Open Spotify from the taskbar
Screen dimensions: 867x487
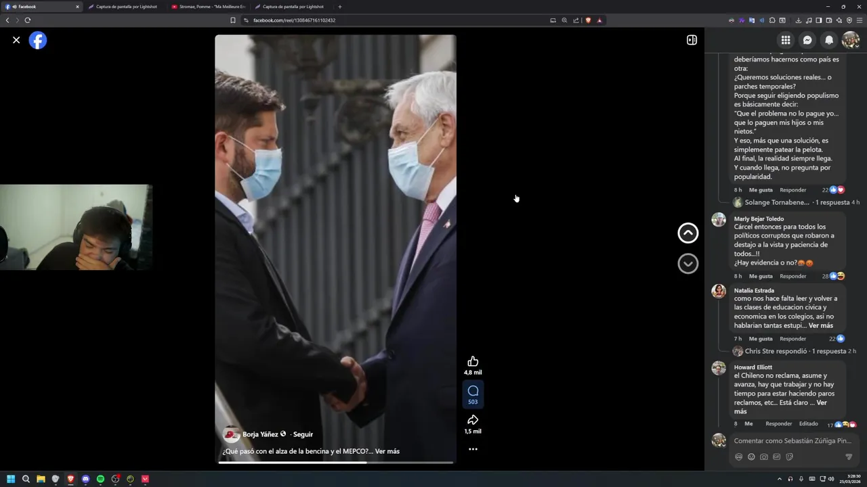100,479
